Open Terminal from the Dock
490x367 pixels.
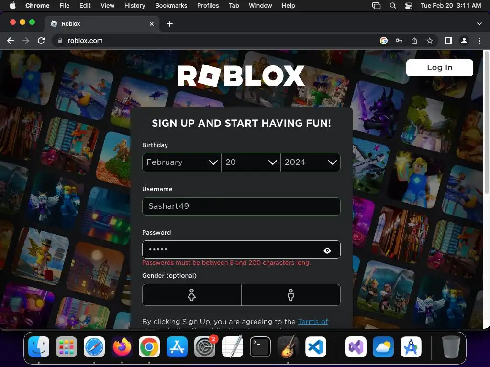[x=260, y=347]
